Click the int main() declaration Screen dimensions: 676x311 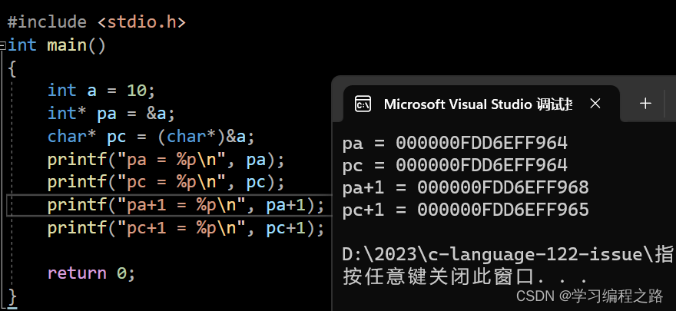(x=57, y=45)
